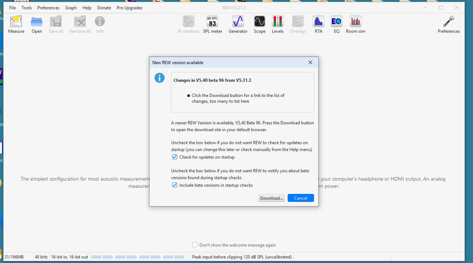Maximize the REW V5.31.3 window
The image size is (473, 263).
[x=441, y=7]
